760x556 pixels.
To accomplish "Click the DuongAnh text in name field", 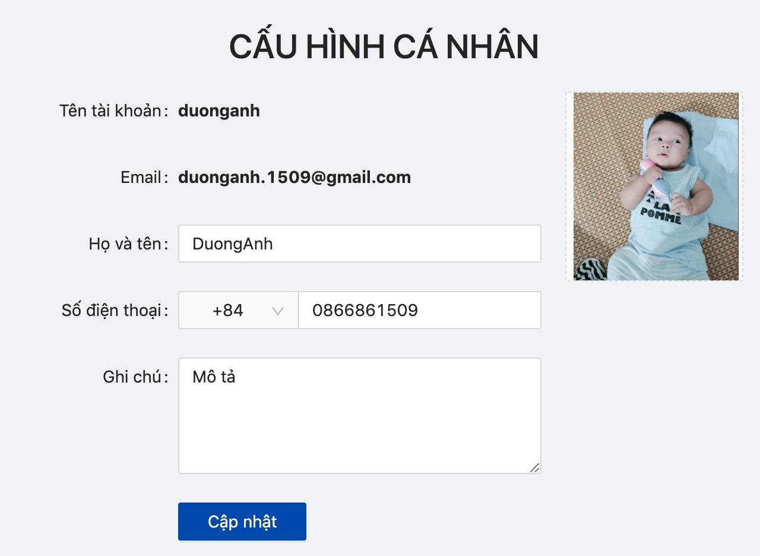I will (x=233, y=244).
